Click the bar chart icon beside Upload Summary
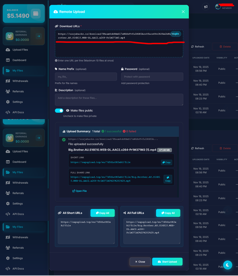The width and height of the screenshot is (238, 276). tap(64, 131)
